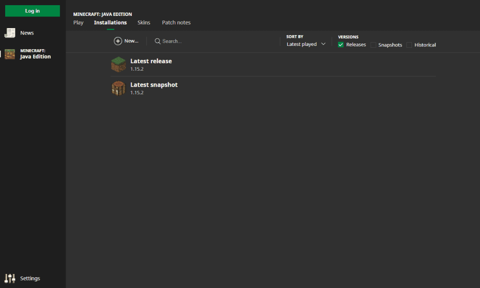Select the grass block icon of Latest release
The width and height of the screenshot is (480, 288).
119,65
